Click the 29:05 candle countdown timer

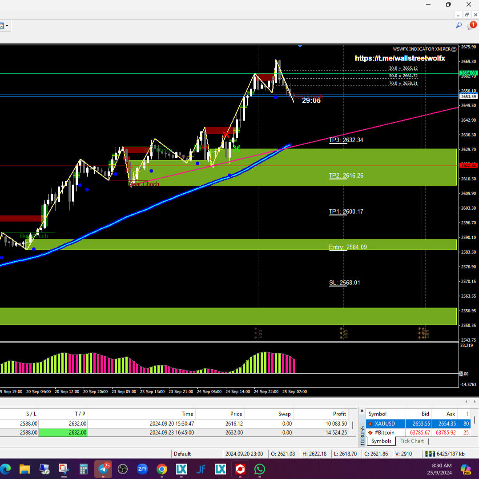pyautogui.click(x=310, y=100)
